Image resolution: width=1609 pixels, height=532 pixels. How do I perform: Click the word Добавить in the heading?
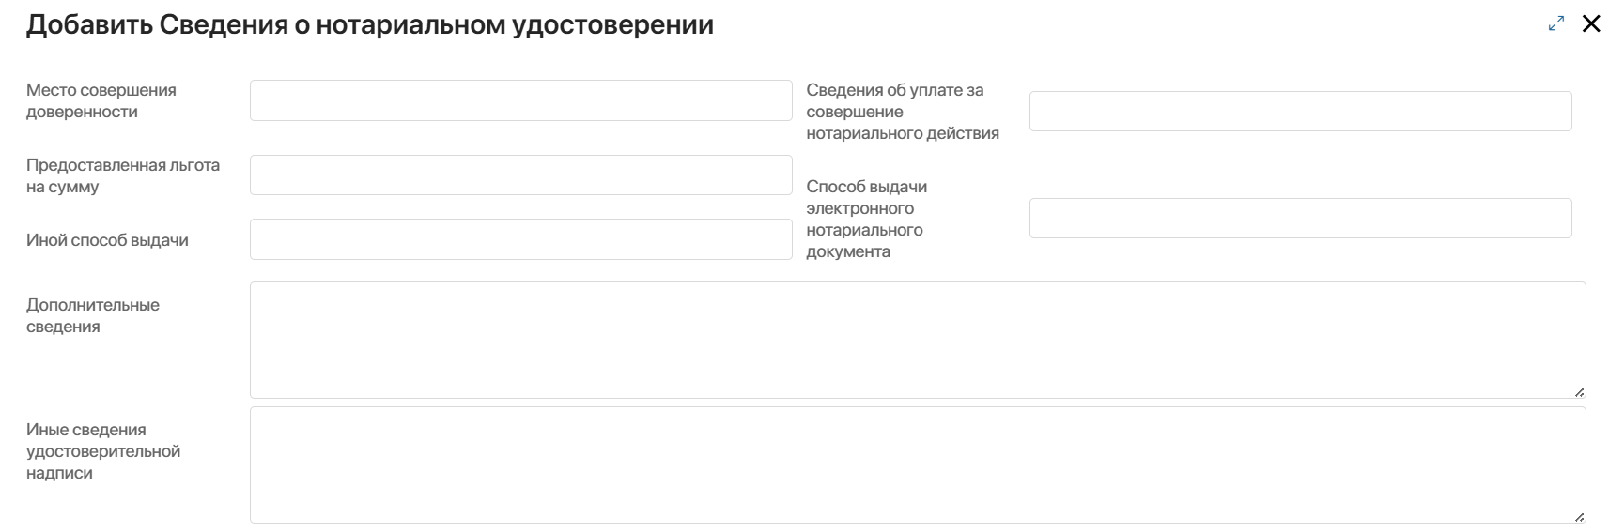tap(89, 24)
